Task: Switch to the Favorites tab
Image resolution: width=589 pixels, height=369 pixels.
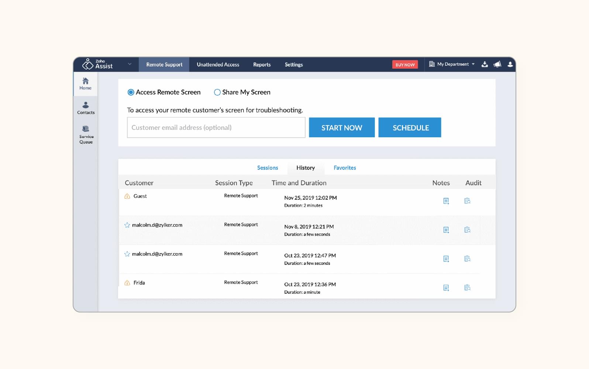Action: [x=345, y=168]
